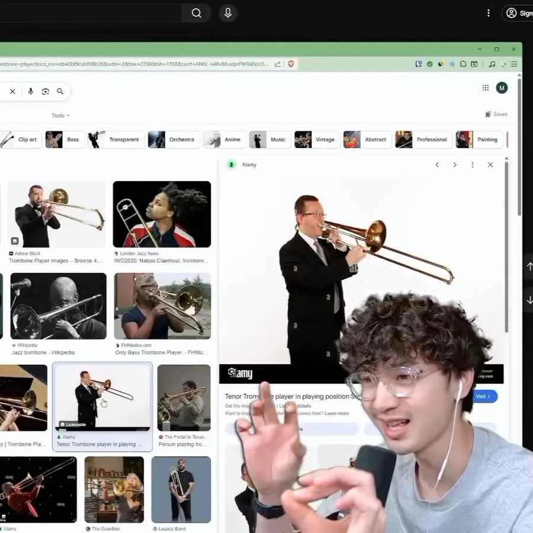Open The Portal to Texas thumbnail
The width and height of the screenshot is (533, 533).
coord(184,398)
